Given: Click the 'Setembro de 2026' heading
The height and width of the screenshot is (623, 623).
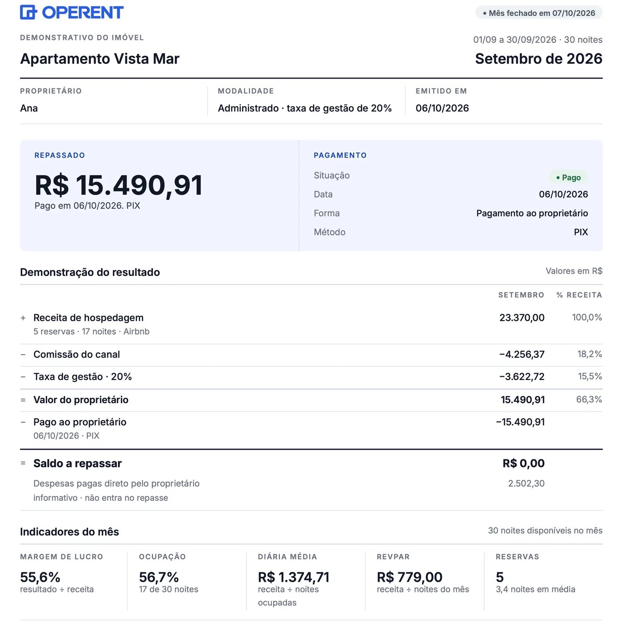Looking at the screenshot, I should coord(538,59).
